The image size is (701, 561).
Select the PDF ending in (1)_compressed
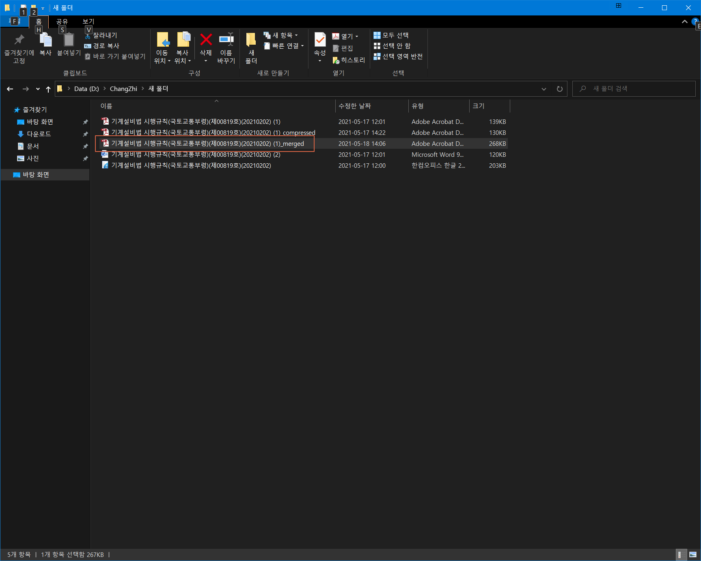click(x=304, y=132)
